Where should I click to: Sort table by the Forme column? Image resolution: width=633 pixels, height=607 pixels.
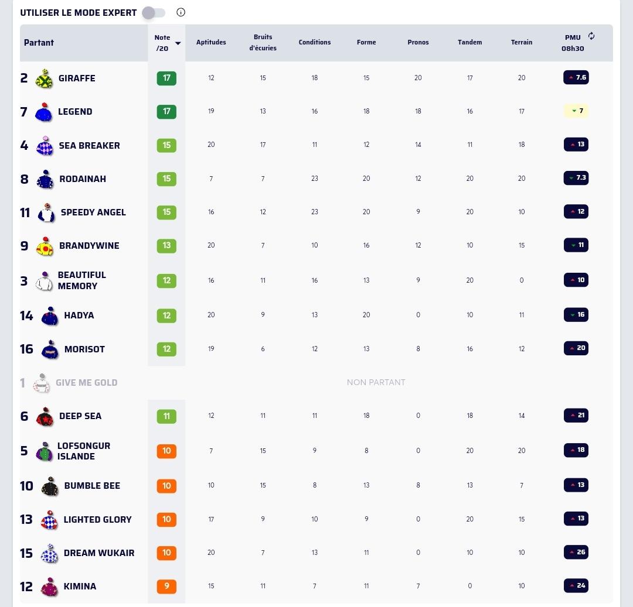(366, 42)
